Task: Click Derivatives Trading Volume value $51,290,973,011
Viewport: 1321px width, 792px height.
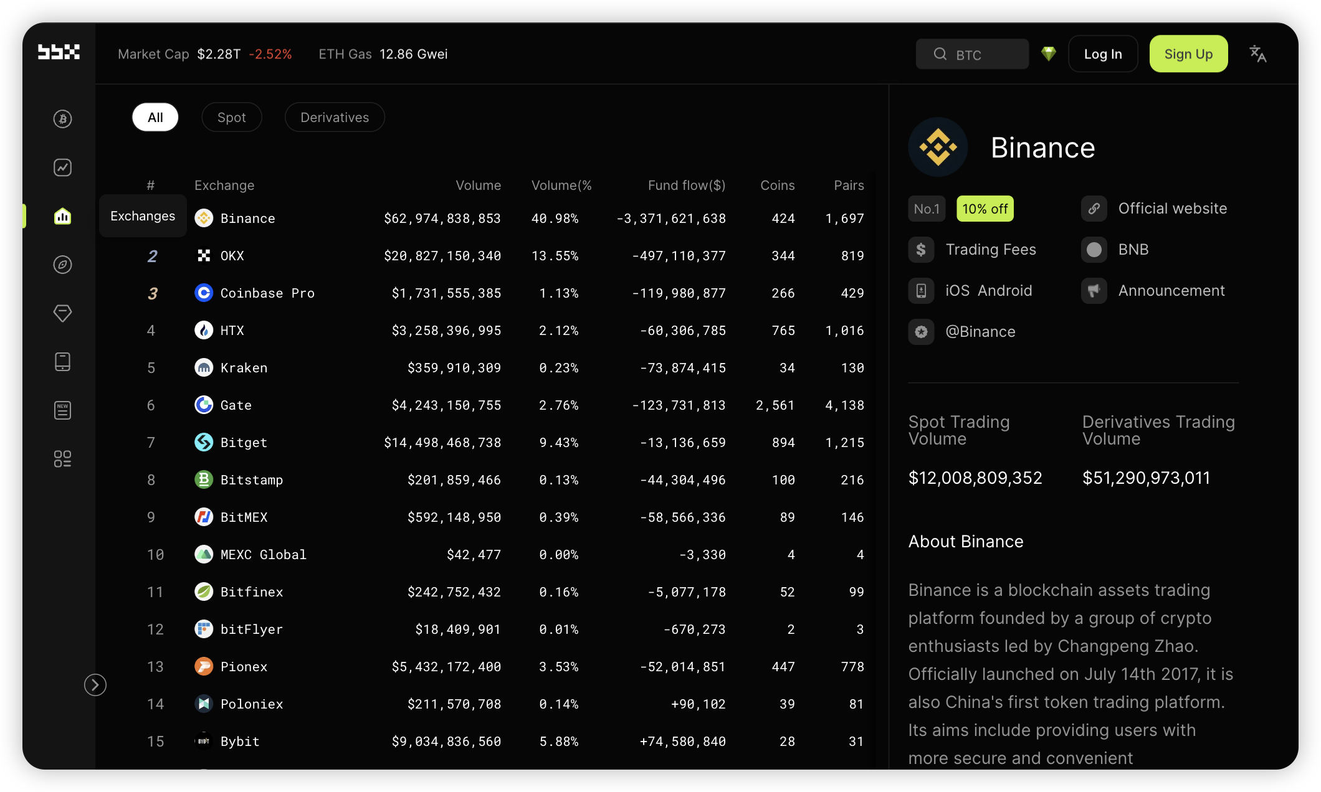Action: tap(1147, 478)
